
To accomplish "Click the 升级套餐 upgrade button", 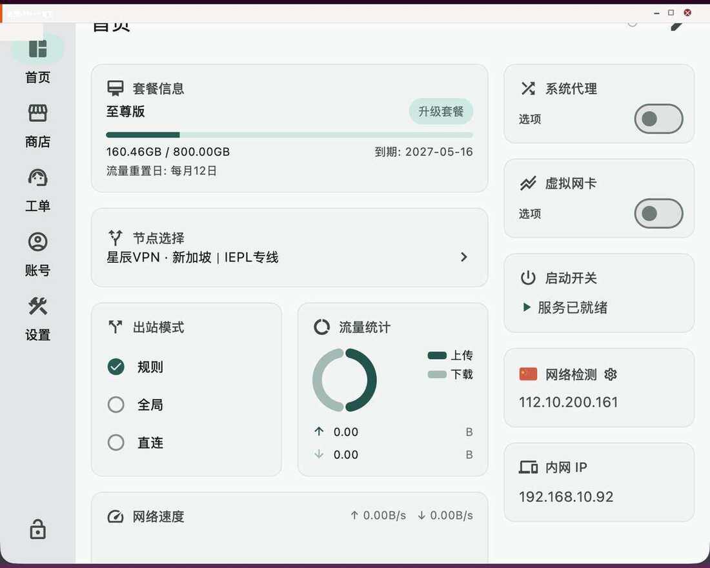I will (x=441, y=112).
